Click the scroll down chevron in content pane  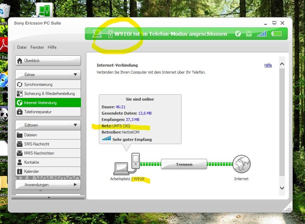(282, 188)
